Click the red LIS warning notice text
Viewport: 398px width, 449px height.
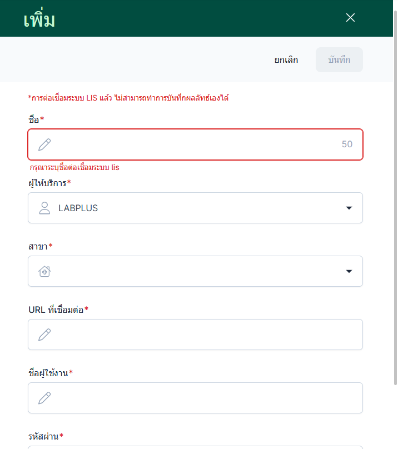click(x=128, y=98)
